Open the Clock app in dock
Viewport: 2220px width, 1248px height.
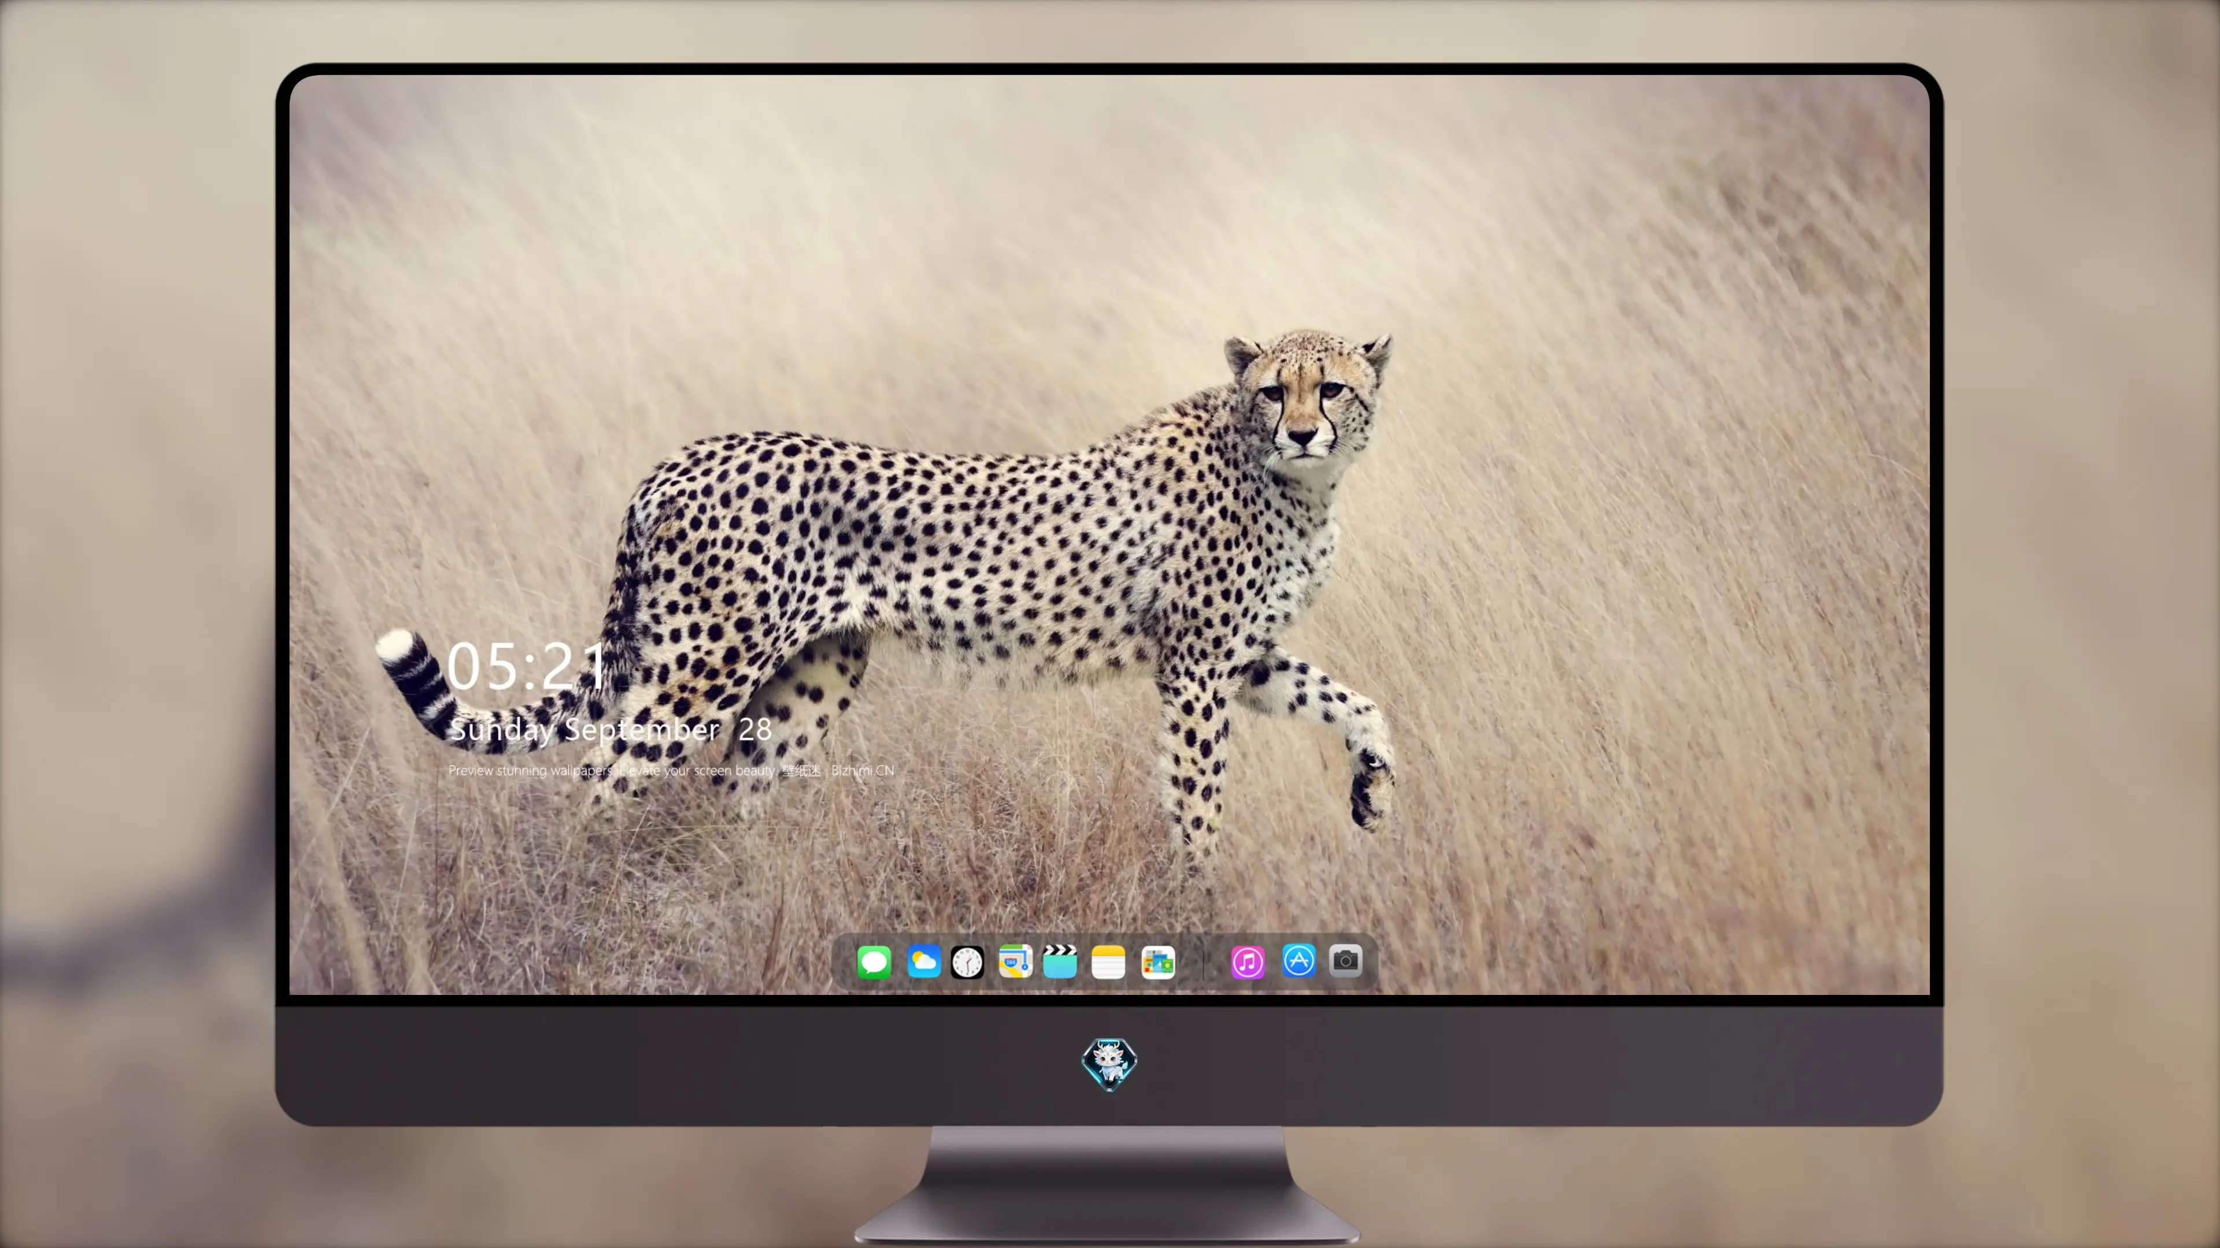coord(967,961)
